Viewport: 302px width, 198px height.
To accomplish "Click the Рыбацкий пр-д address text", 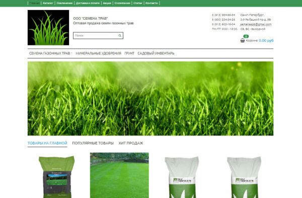I will [x=255, y=20].
